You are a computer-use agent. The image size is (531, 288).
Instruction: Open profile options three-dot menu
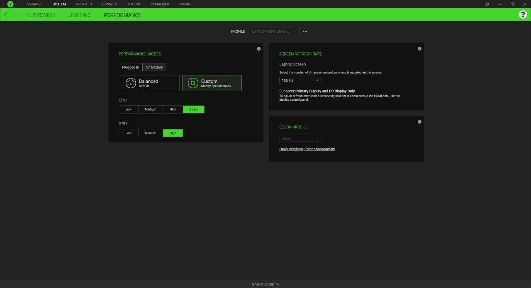305,31
